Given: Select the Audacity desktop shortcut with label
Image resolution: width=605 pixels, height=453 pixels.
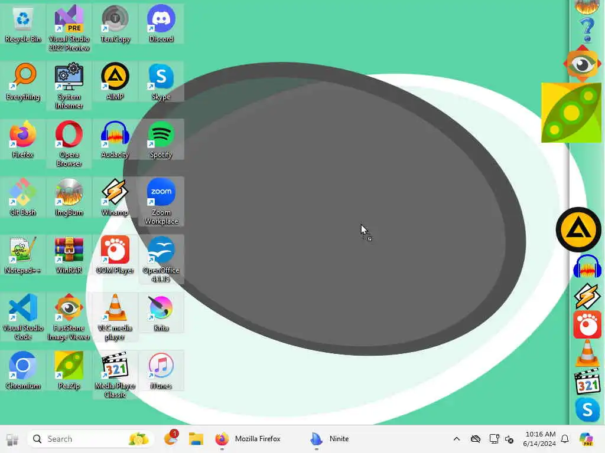Looking at the screenshot, I should tap(115, 140).
